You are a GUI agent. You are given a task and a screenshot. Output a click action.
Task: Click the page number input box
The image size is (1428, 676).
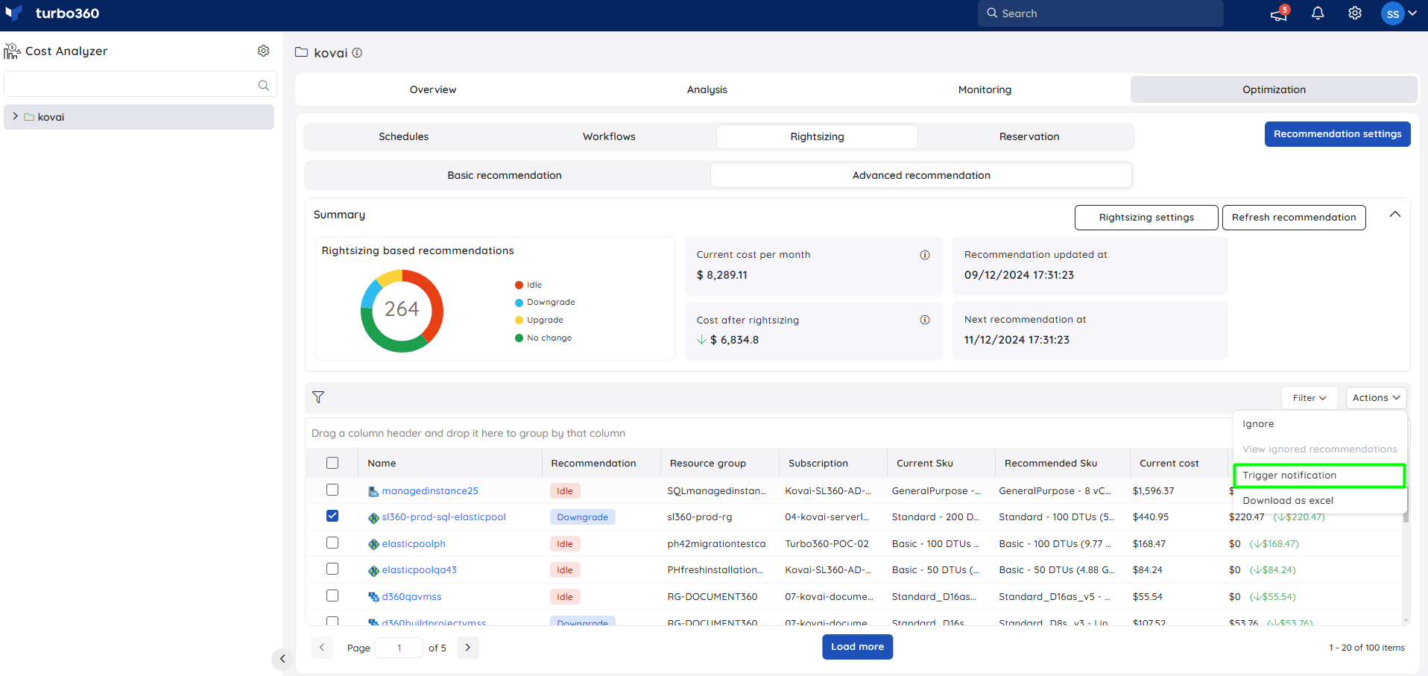[x=399, y=648]
